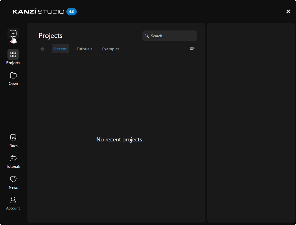Viewport: 296px width, 225px height.
Task: Click the magnifying glass in the search bar
Action: [147, 36]
